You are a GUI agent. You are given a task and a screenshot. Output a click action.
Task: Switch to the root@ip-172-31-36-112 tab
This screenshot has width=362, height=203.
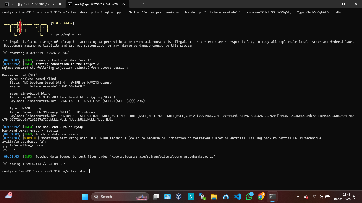pyautogui.click(x=33, y=4)
